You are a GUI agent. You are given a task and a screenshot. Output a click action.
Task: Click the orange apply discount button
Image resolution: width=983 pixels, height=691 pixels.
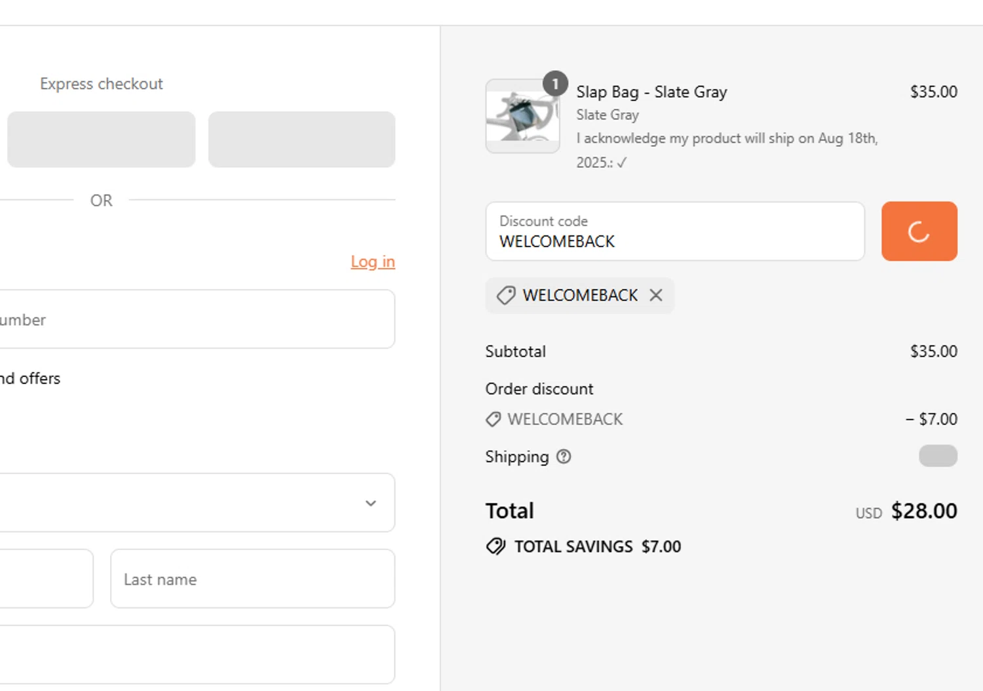point(919,231)
